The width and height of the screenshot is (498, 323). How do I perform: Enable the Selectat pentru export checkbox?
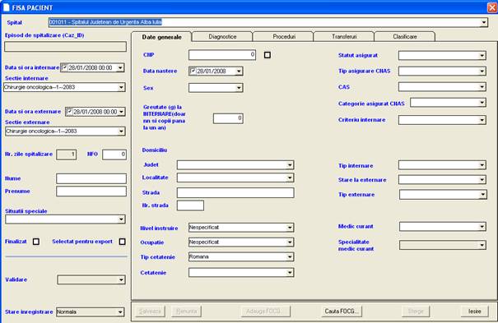pos(123,242)
